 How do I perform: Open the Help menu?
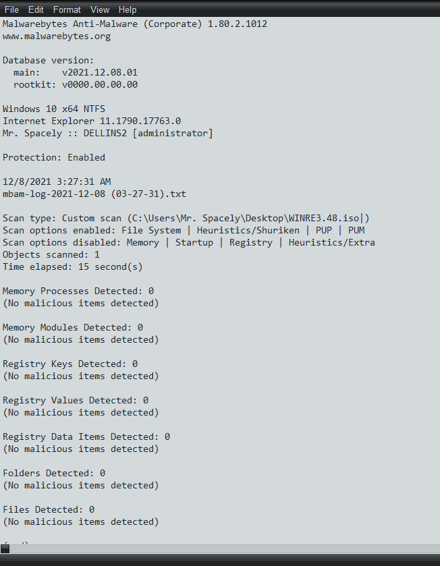128,9
